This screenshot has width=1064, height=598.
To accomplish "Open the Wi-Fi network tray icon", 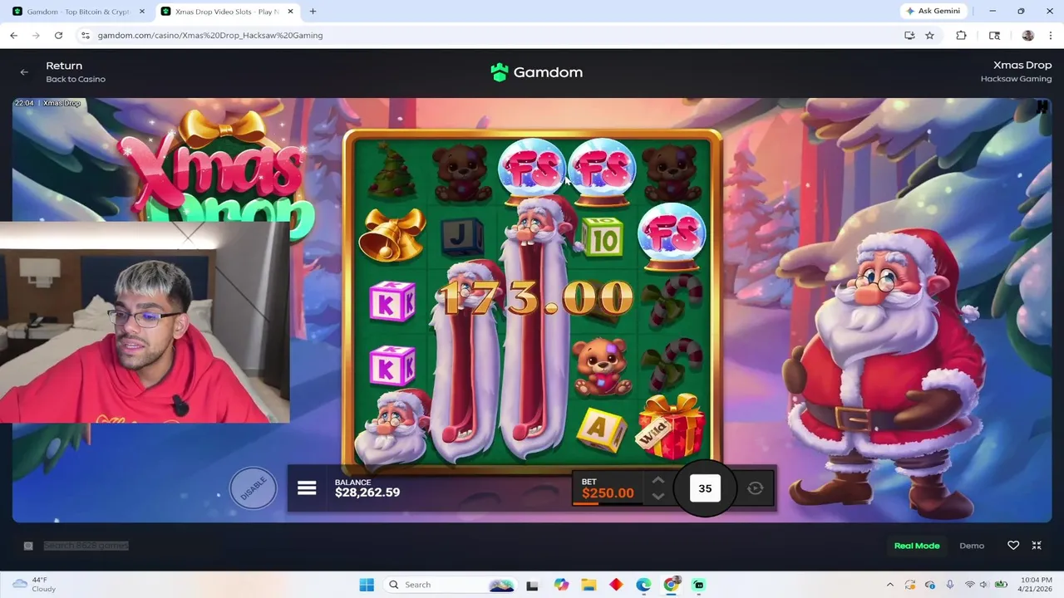I will 969,585.
